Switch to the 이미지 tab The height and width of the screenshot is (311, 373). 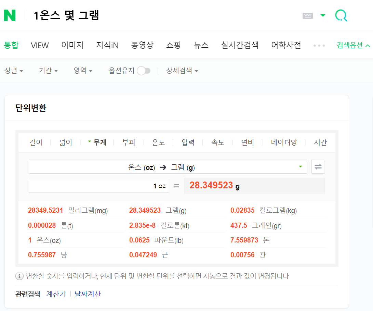(x=72, y=45)
